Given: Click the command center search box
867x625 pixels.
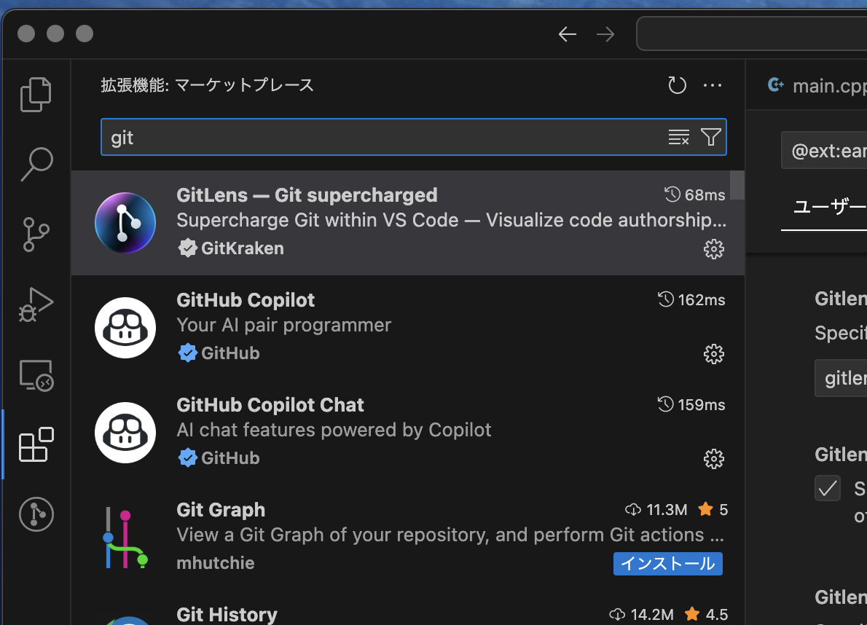Looking at the screenshot, I should (752, 34).
